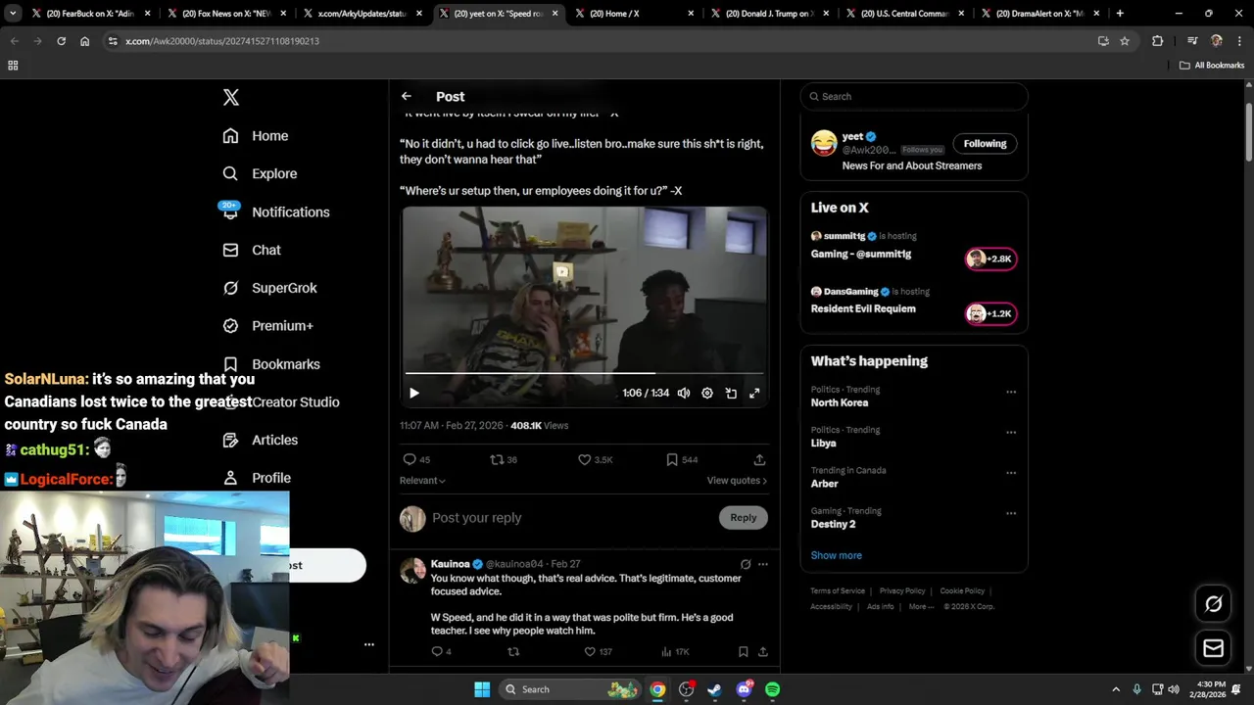Screen dimensions: 1254x705
Task: Open Notifications in the X sidebar
Action: pos(276,211)
